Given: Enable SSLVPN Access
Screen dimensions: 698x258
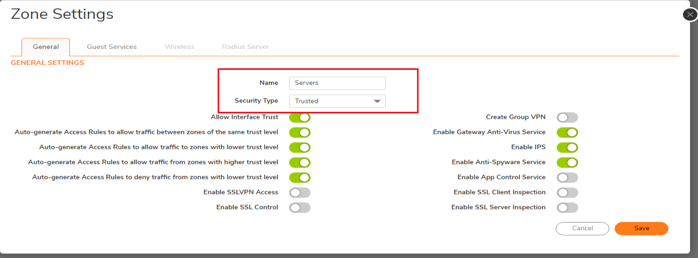Looking at the screenshot, I should click(300, 192).
